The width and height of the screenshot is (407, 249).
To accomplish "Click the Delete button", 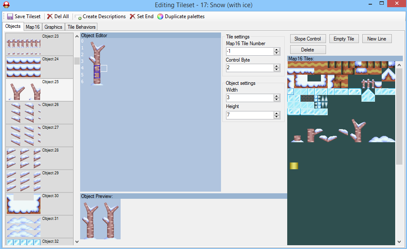I will (x=307, y=50).
